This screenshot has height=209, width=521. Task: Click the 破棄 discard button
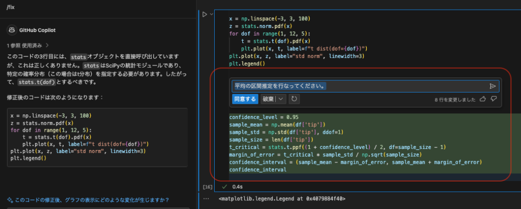(268, 99)
